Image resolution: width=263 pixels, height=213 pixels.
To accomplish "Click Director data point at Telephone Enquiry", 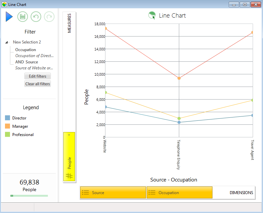I will click(179, 122).
